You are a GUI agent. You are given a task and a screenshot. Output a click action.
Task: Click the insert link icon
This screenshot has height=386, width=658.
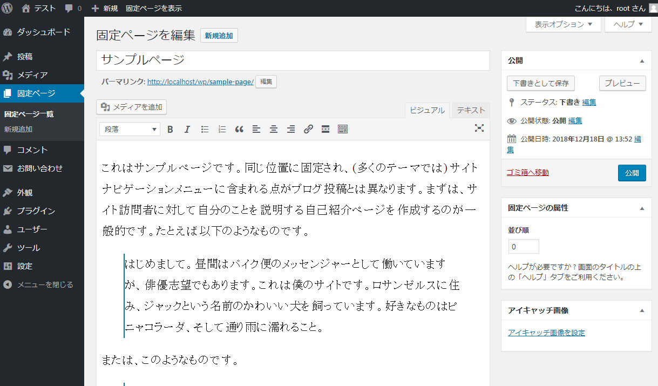coord(308,129)
